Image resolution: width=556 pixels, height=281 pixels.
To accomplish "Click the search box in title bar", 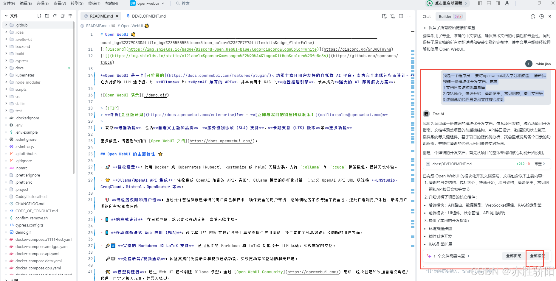I will pyautogui.click(x=183, y=3).
